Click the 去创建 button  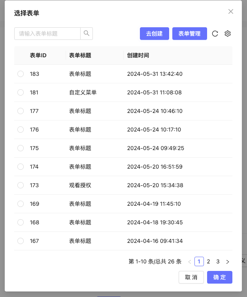click(x=155, y=34)
